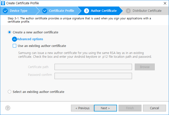Click the Password confirm input field

tap(93, 76)
